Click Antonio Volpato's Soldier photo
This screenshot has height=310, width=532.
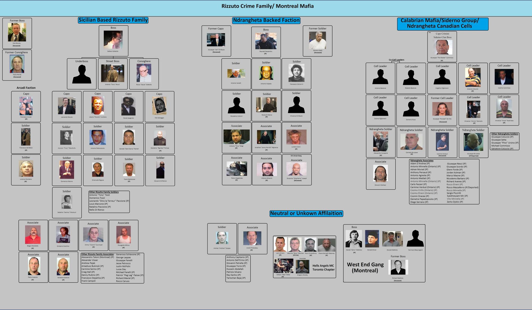coord(266,73)
